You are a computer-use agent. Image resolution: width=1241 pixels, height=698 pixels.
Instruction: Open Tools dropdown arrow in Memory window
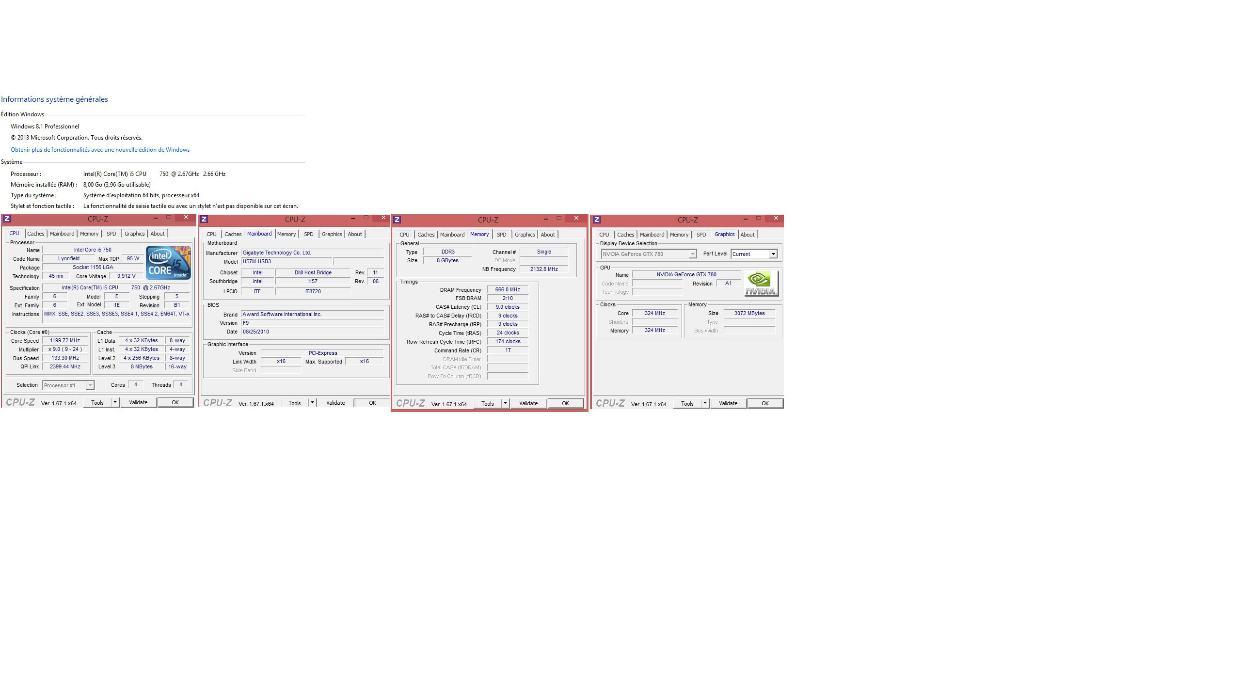(x=505, y=403)
